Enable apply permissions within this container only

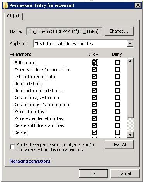[x=12, y=147]
